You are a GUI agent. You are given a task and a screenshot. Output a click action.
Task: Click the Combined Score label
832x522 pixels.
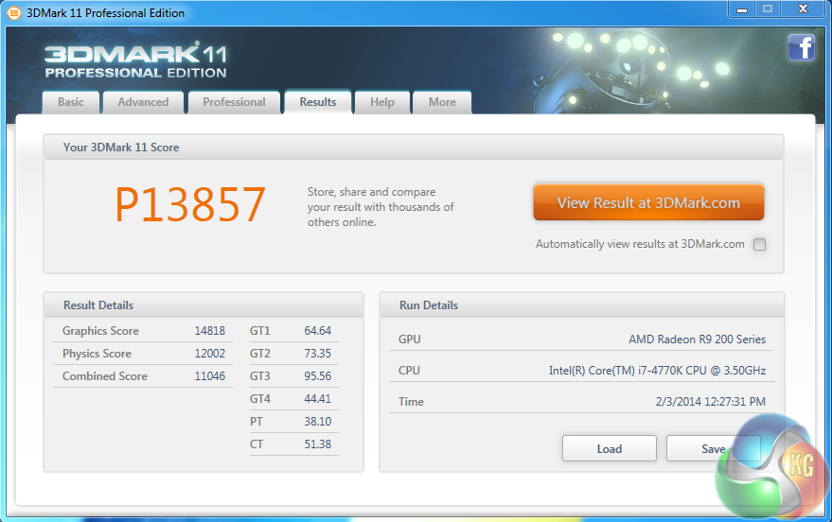pyautogui.click(x=105, y=376)
